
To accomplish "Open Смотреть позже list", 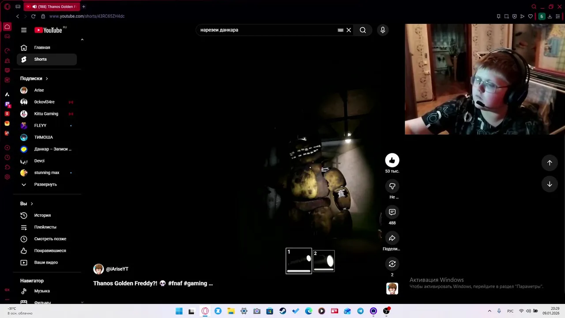I will pyautogui.click(x=47, y=239).
